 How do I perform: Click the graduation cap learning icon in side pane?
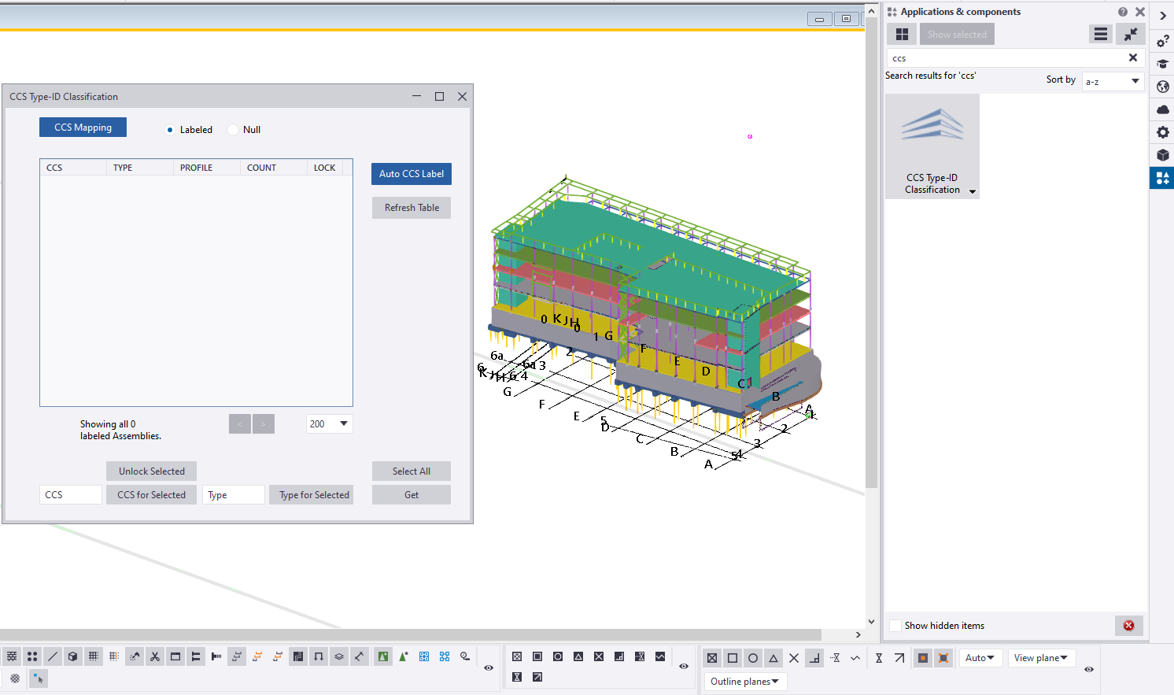[1162, 64]
